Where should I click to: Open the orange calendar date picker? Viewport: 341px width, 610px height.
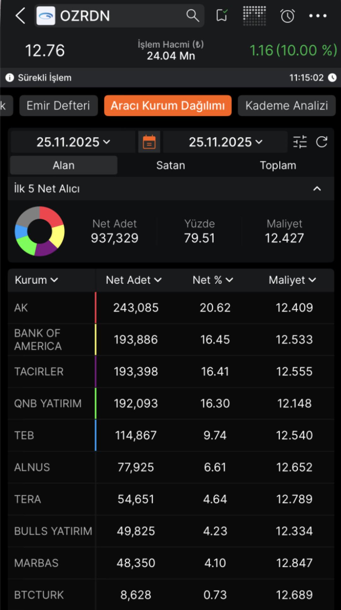149,142
